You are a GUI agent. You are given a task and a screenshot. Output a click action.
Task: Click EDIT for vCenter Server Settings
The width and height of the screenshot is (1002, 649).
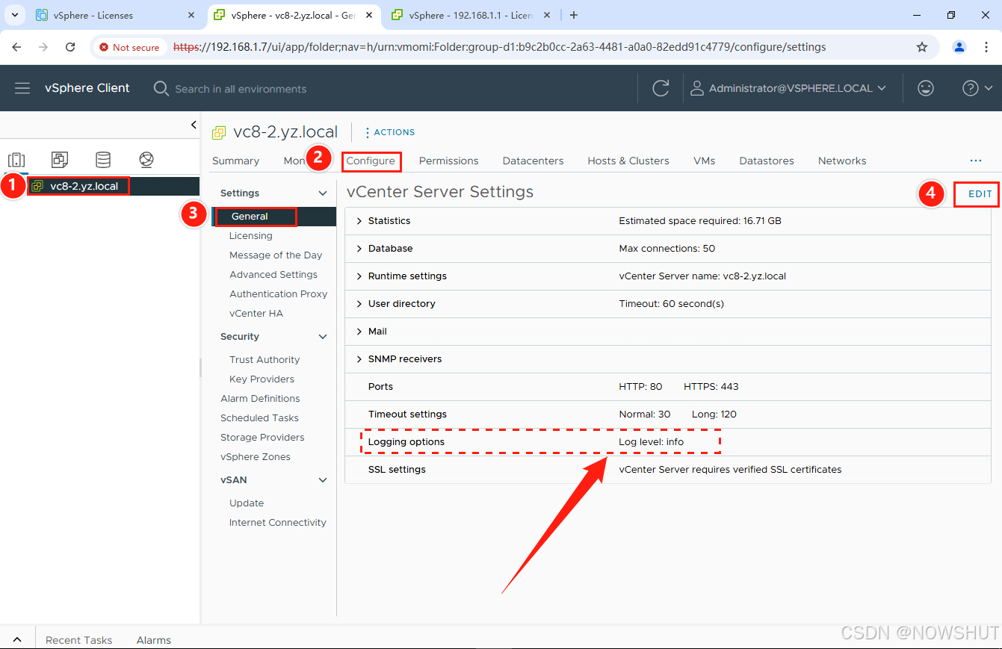980,193
